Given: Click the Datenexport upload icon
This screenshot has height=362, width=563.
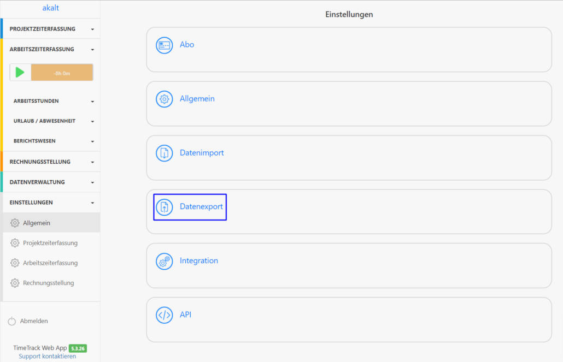Looking at the screenshot, I should pyautogui.click(x=165, y=207).
